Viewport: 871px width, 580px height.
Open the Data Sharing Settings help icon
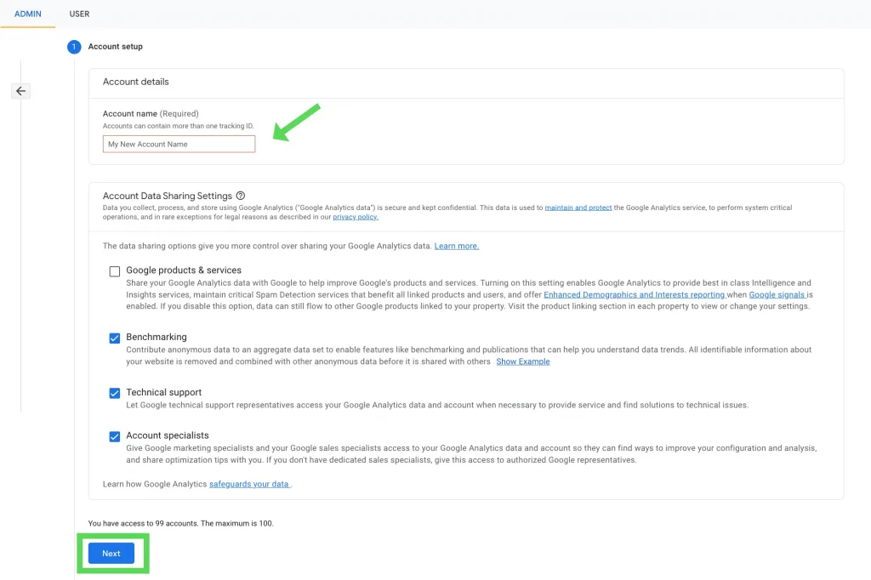[241, 196]
